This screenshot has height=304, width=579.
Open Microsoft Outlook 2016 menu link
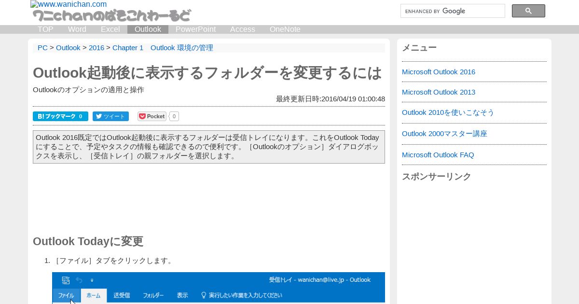click(439, 72)
